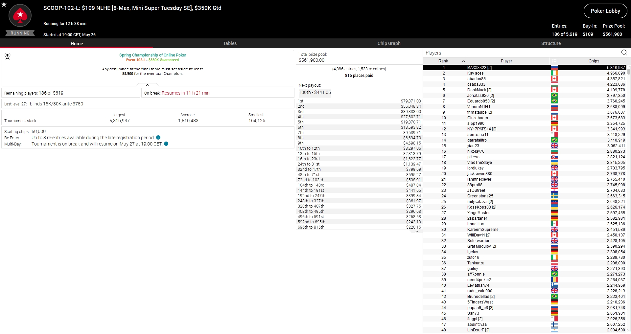
Task: Select player lordlukey
Action: click(475, 168)
